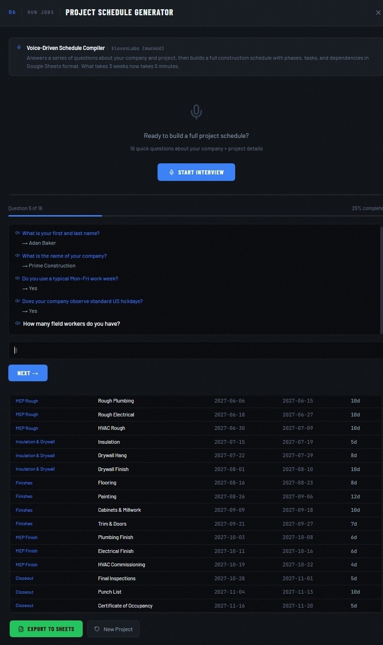Close the Project Schedule Generator panel
383x645 pixels.
pos(378,12)
